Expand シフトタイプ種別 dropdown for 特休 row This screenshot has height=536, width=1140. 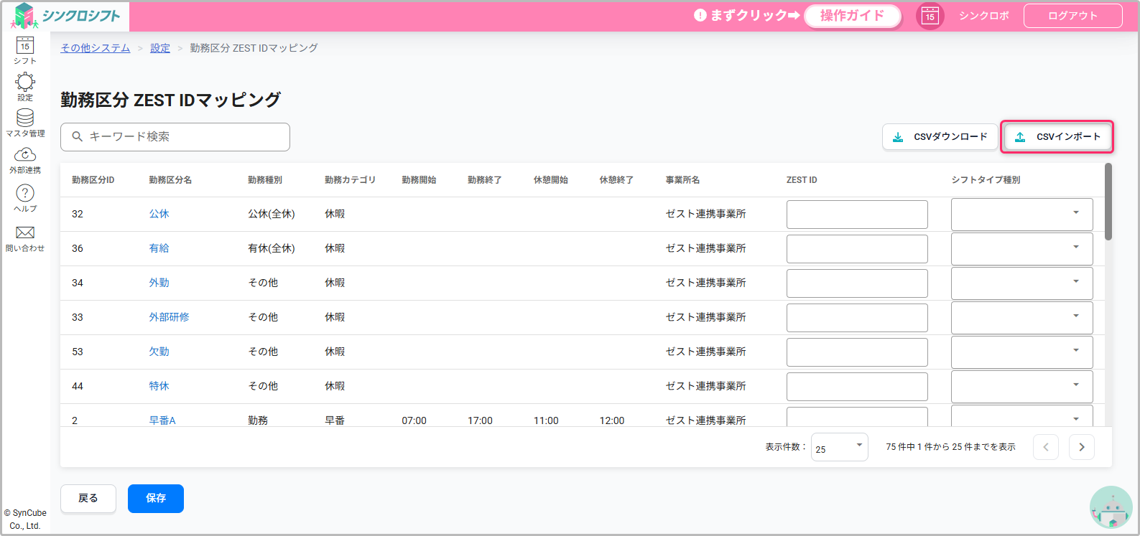pos(1021,386)
